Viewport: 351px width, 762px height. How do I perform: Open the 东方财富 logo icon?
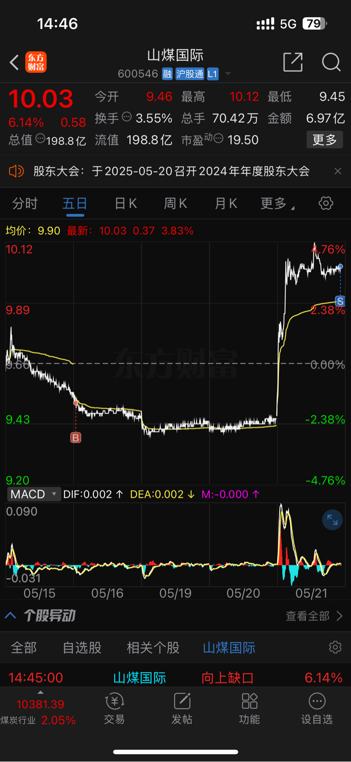(x=36, y=62)
